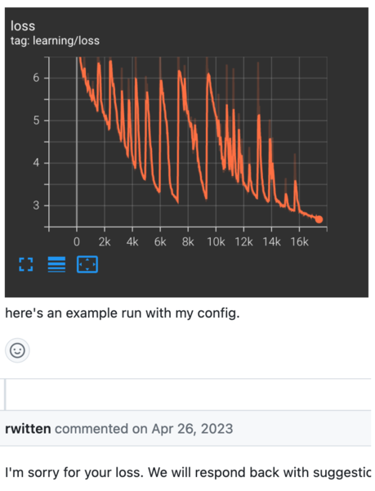Click the y-axis label 6

(x=36, y=78)
